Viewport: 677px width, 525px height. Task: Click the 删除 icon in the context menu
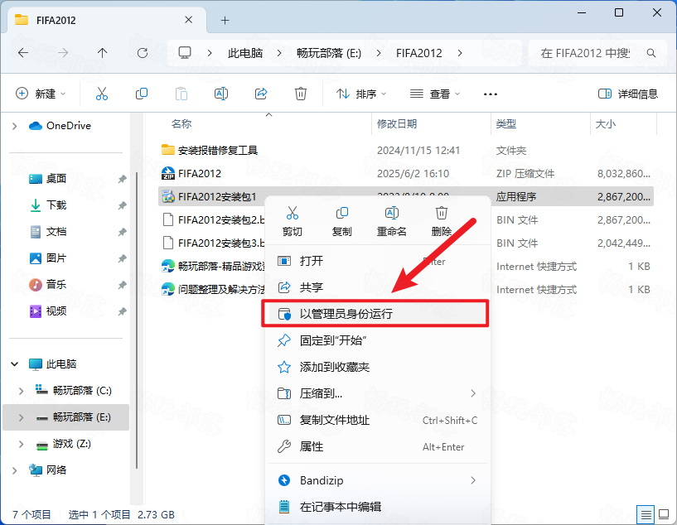442,213
